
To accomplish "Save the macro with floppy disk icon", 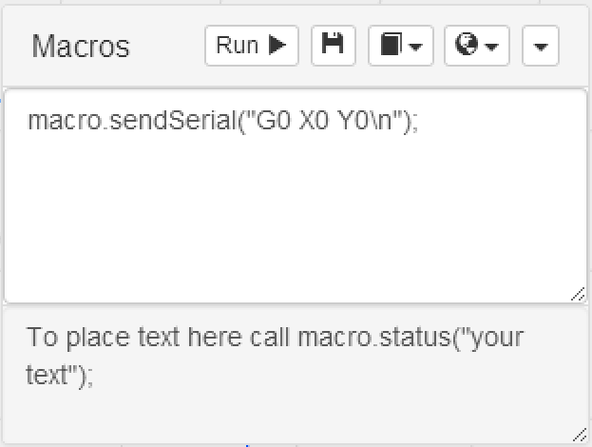I will tap(333, 46).
